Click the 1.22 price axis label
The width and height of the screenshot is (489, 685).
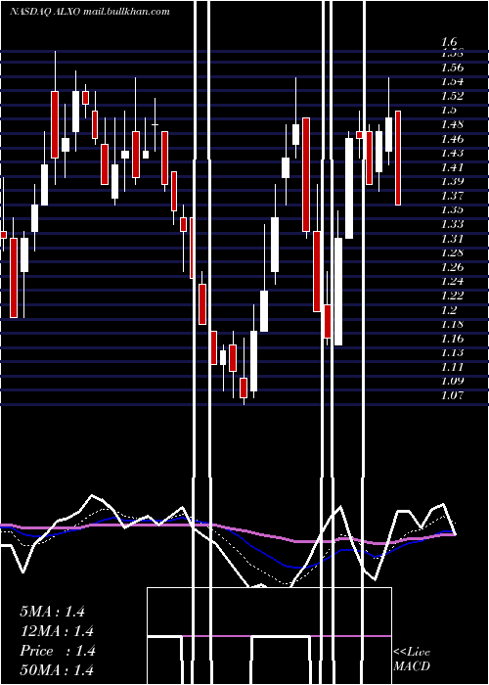coord(452,296)
